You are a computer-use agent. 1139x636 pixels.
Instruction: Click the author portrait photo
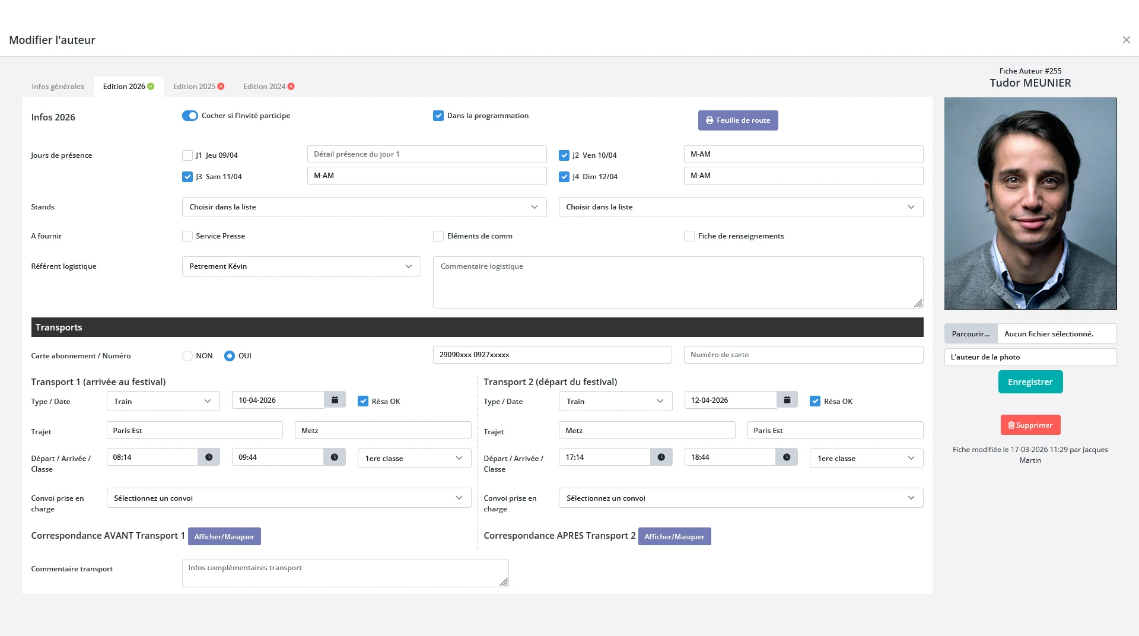(x=1030, y=203)
